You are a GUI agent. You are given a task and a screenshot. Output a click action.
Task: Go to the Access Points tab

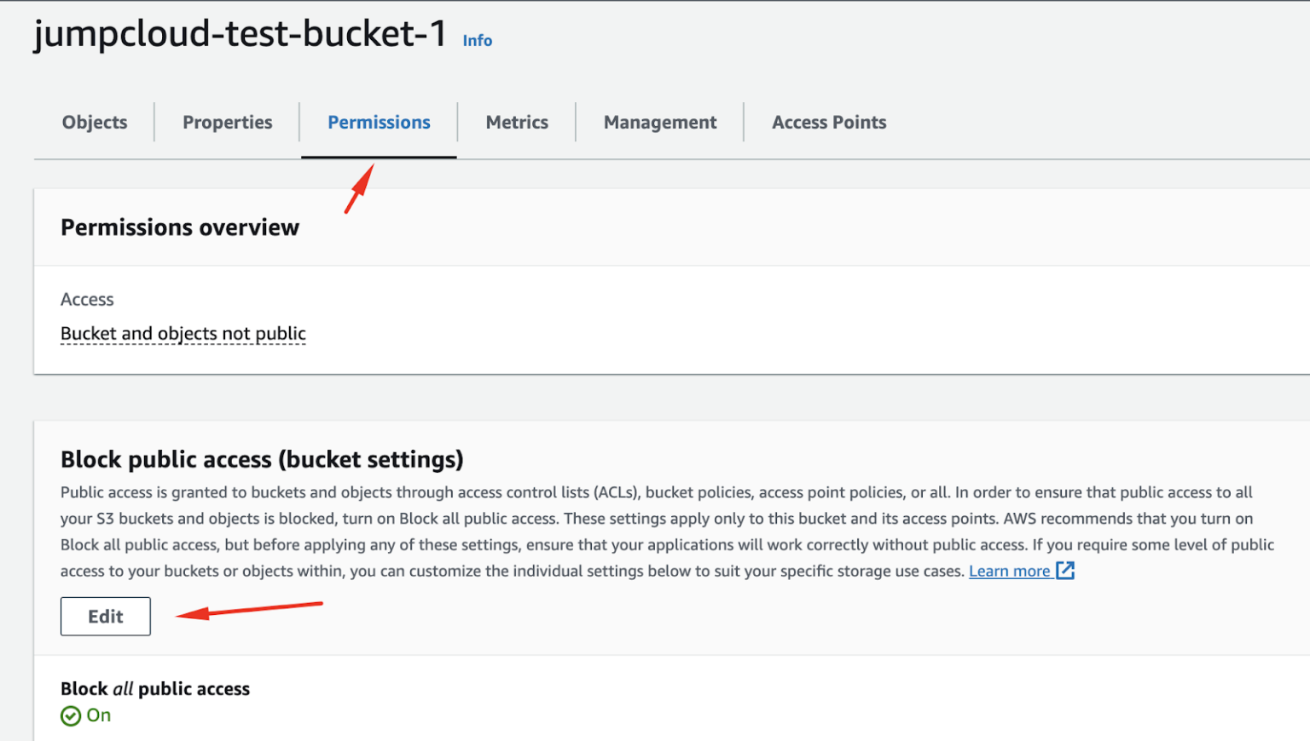[x=828, y=122]
